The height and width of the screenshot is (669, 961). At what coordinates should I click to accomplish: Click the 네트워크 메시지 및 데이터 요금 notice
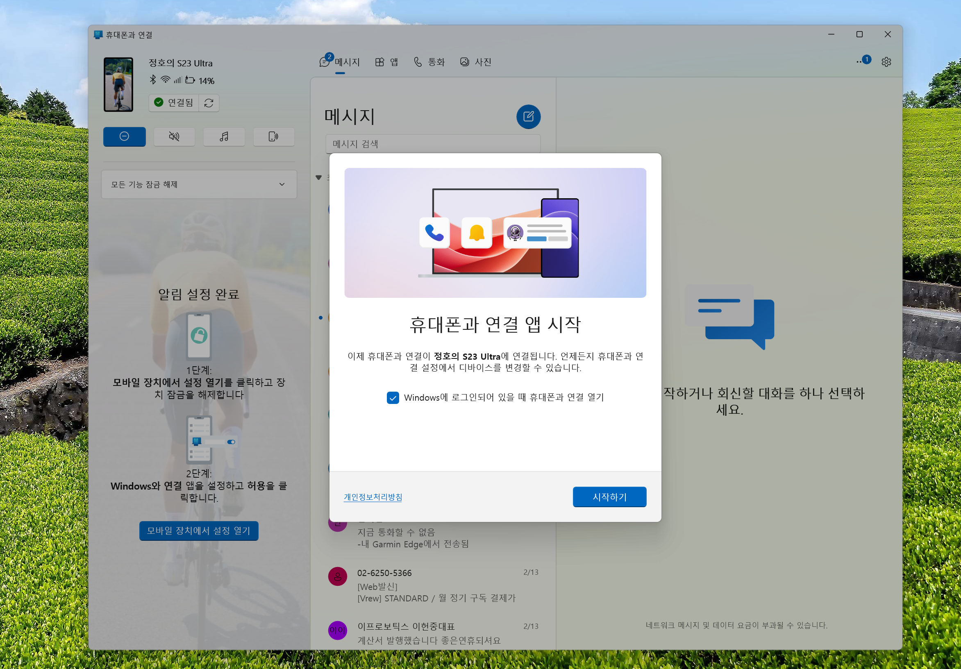click(x=736, y=625)
